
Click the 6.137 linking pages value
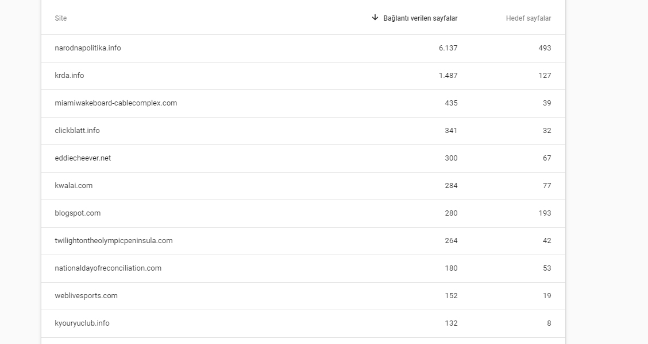[x=448, y=48]
